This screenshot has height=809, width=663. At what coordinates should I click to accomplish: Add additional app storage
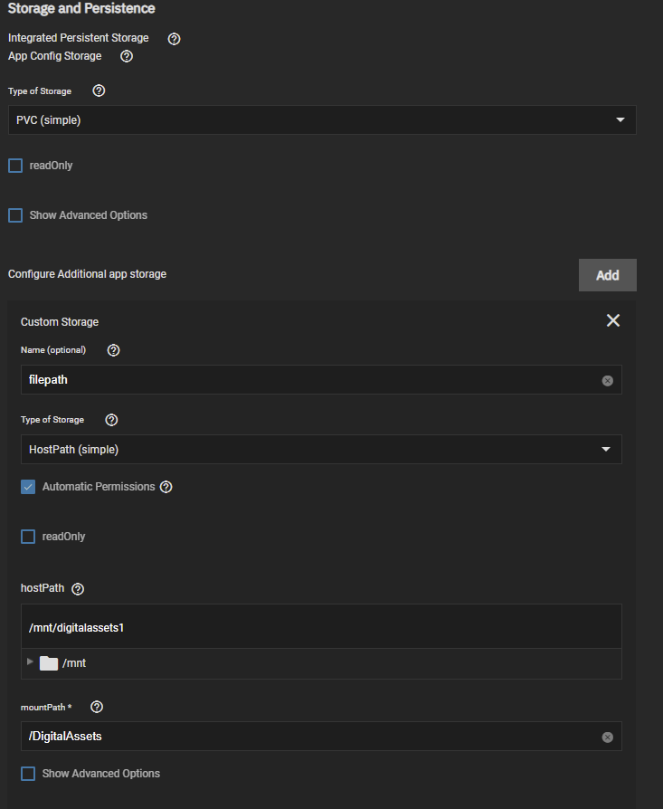pos(607,275)
